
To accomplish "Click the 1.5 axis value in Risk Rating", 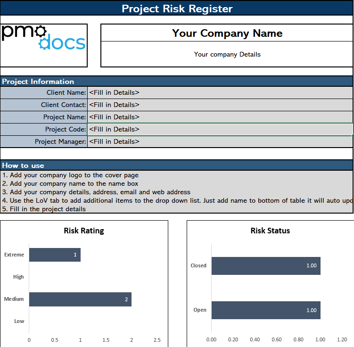I will 106,340.
